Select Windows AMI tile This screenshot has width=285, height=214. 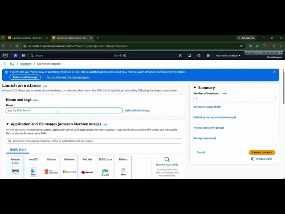[69, 168]
